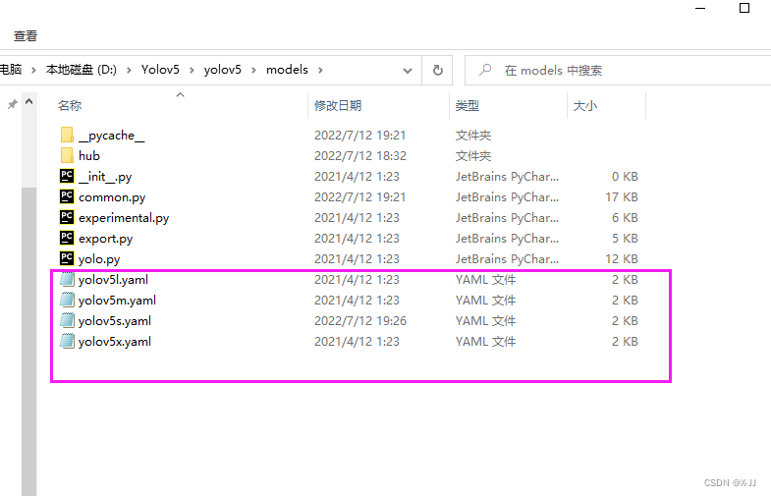Expand chevron after 本地磁盘 (D:) breadcrumb
Viewport: 771px width, 496px height.
pos(129,71)
